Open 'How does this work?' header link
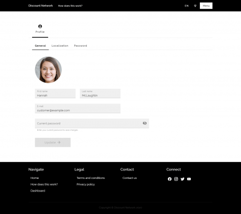 (x=70, y=6)
